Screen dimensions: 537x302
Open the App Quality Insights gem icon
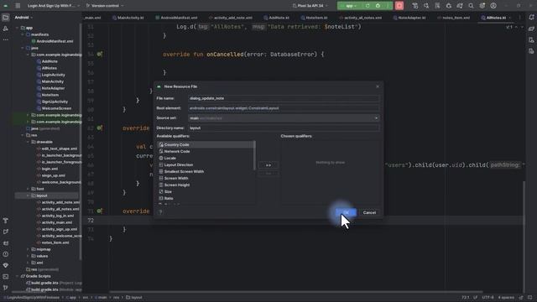(x=6, y=265)
